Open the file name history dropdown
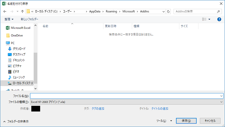Image resolution: width=225 pixels, height=127 pixels. click(221, 96)
